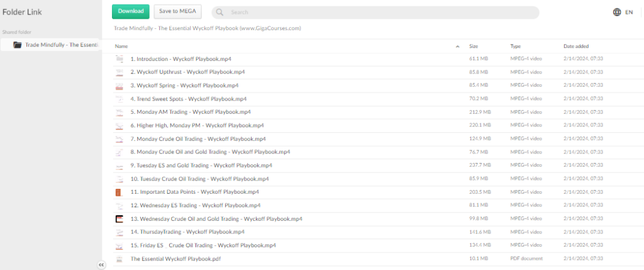The image size is (644, 270).
Task: Click the Save to MEGA button
Action: 178,11
